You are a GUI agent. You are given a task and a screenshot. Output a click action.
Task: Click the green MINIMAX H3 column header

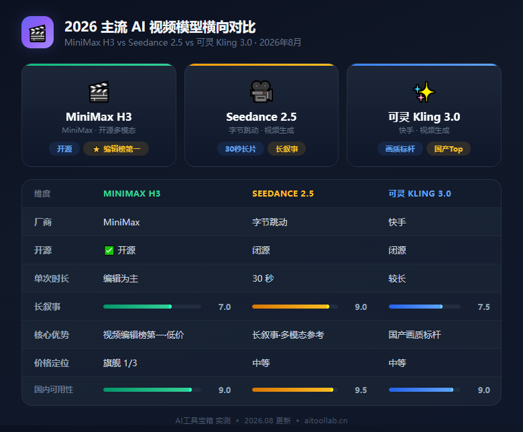click(131, 193)
